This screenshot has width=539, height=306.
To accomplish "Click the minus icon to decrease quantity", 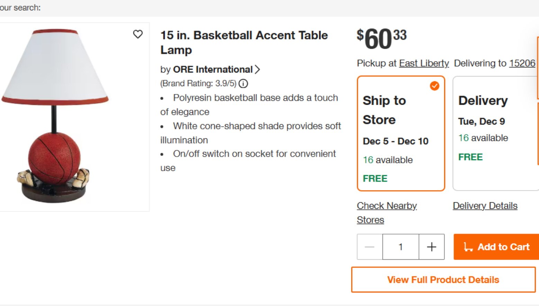I will (x=369, y=247).
